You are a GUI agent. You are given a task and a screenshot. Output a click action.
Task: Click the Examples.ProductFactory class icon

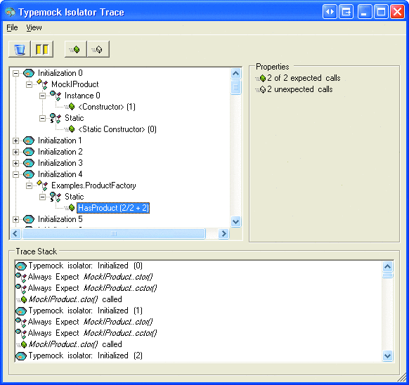pyautogui.click(x=43, y=185)
